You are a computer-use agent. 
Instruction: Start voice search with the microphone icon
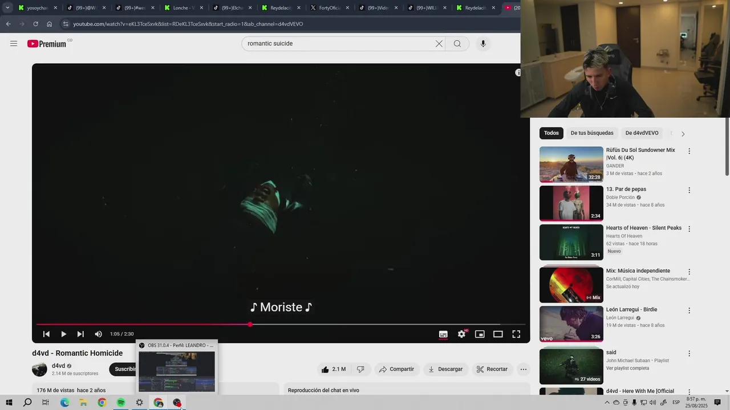[x=483, y=44]
